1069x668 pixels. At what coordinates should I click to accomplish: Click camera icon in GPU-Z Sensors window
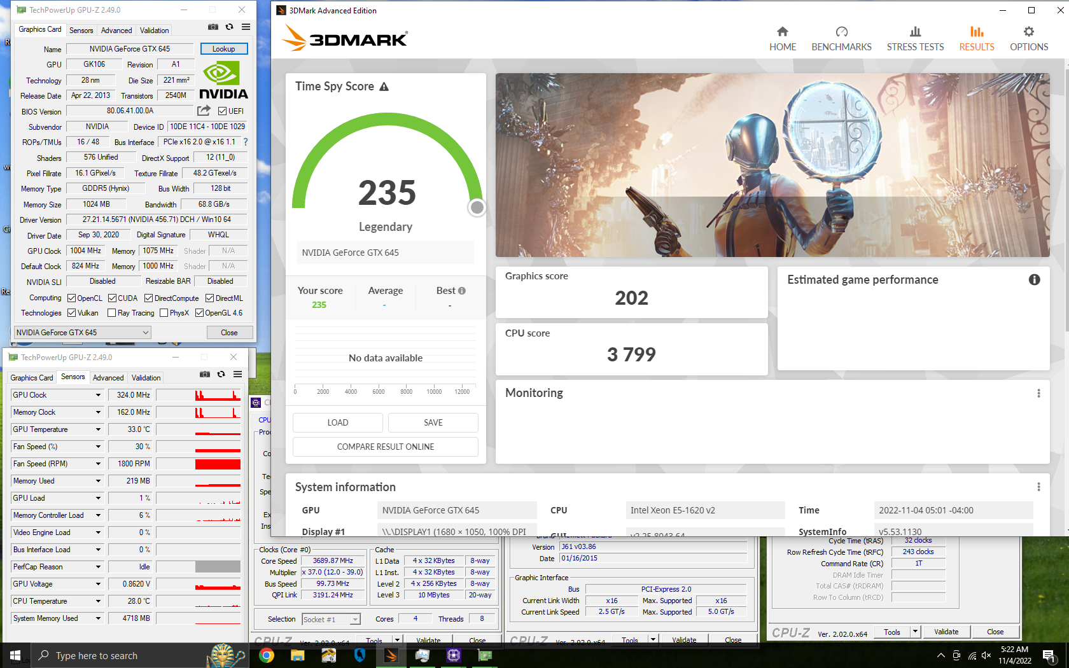(205, 374)
